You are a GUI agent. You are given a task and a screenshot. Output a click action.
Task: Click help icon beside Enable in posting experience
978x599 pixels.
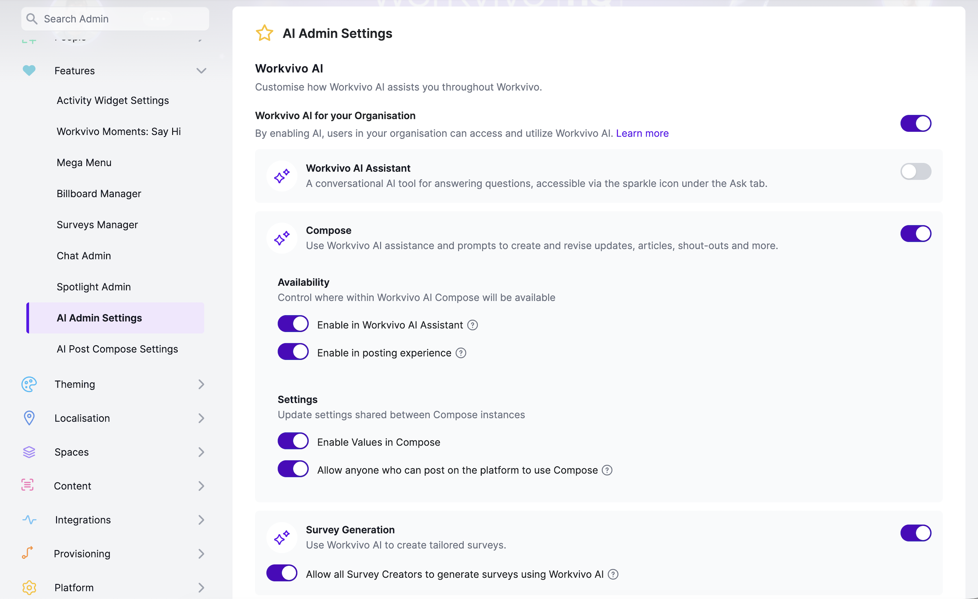pyautogui.click(x=461, y=353)
